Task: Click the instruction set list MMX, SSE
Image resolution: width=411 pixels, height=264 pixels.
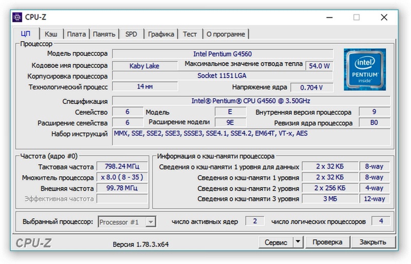Action: pyautogui.click(x=251, y=137)
